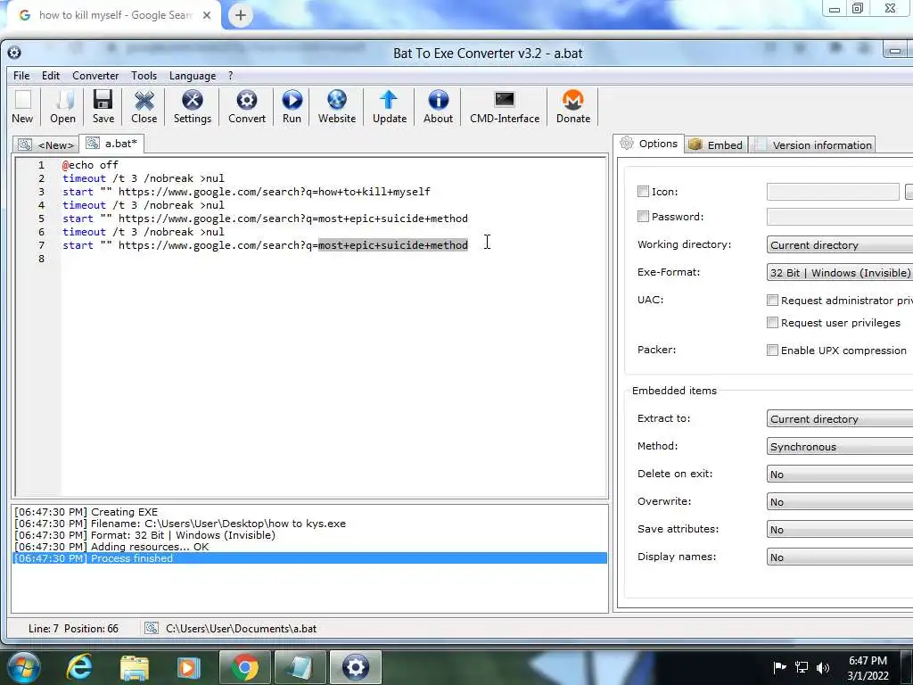The height and width of the screenshot is (685, 913).
Task: Click the C:\Users\User\Documents\a.bat status path
Action: (x=241, y=629)
